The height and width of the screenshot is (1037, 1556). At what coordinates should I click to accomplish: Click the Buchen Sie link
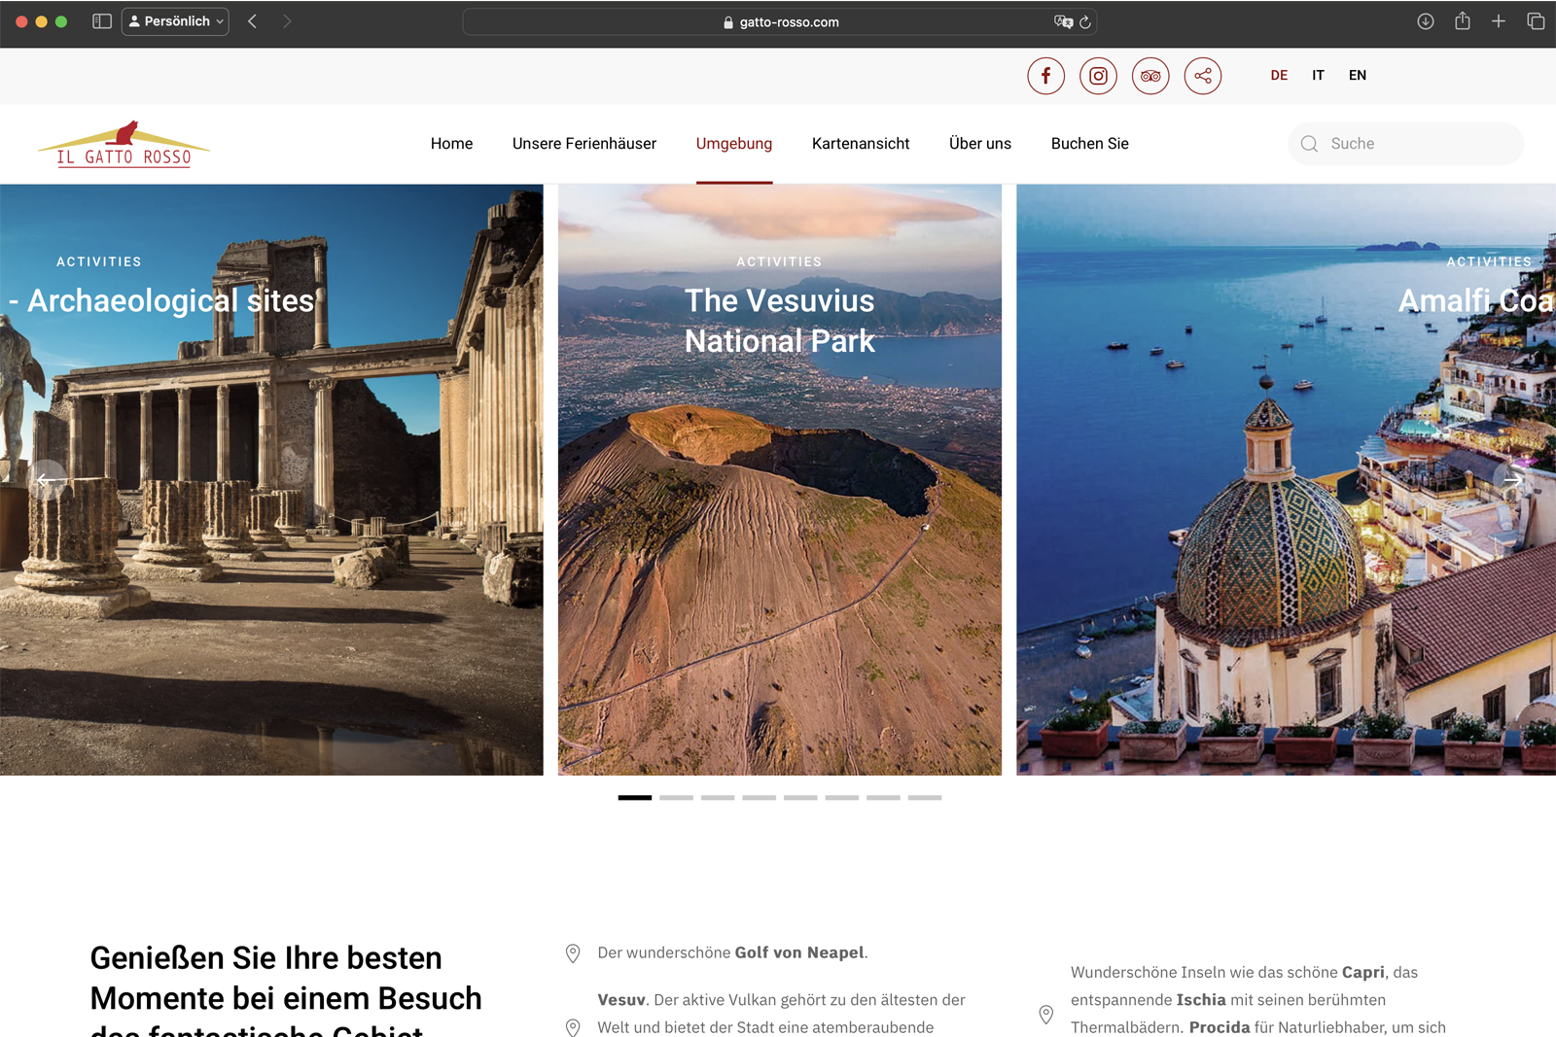pyautogui.click(x=1089, y=144)
